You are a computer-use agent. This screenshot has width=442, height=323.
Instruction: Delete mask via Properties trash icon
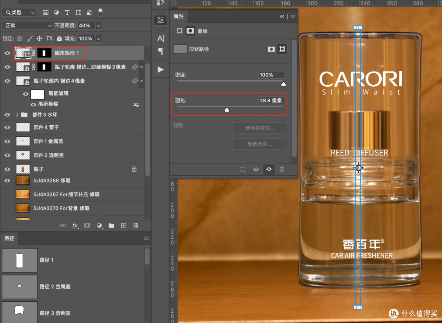coord(282,169)
